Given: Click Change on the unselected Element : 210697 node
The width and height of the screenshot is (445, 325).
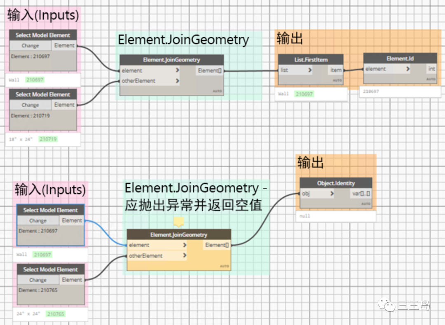Looking at the screenshot, I should tap(30, 46).
